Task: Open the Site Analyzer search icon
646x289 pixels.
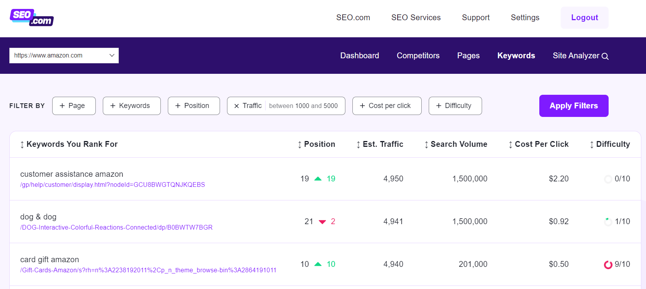Action: tap(605, 56)
